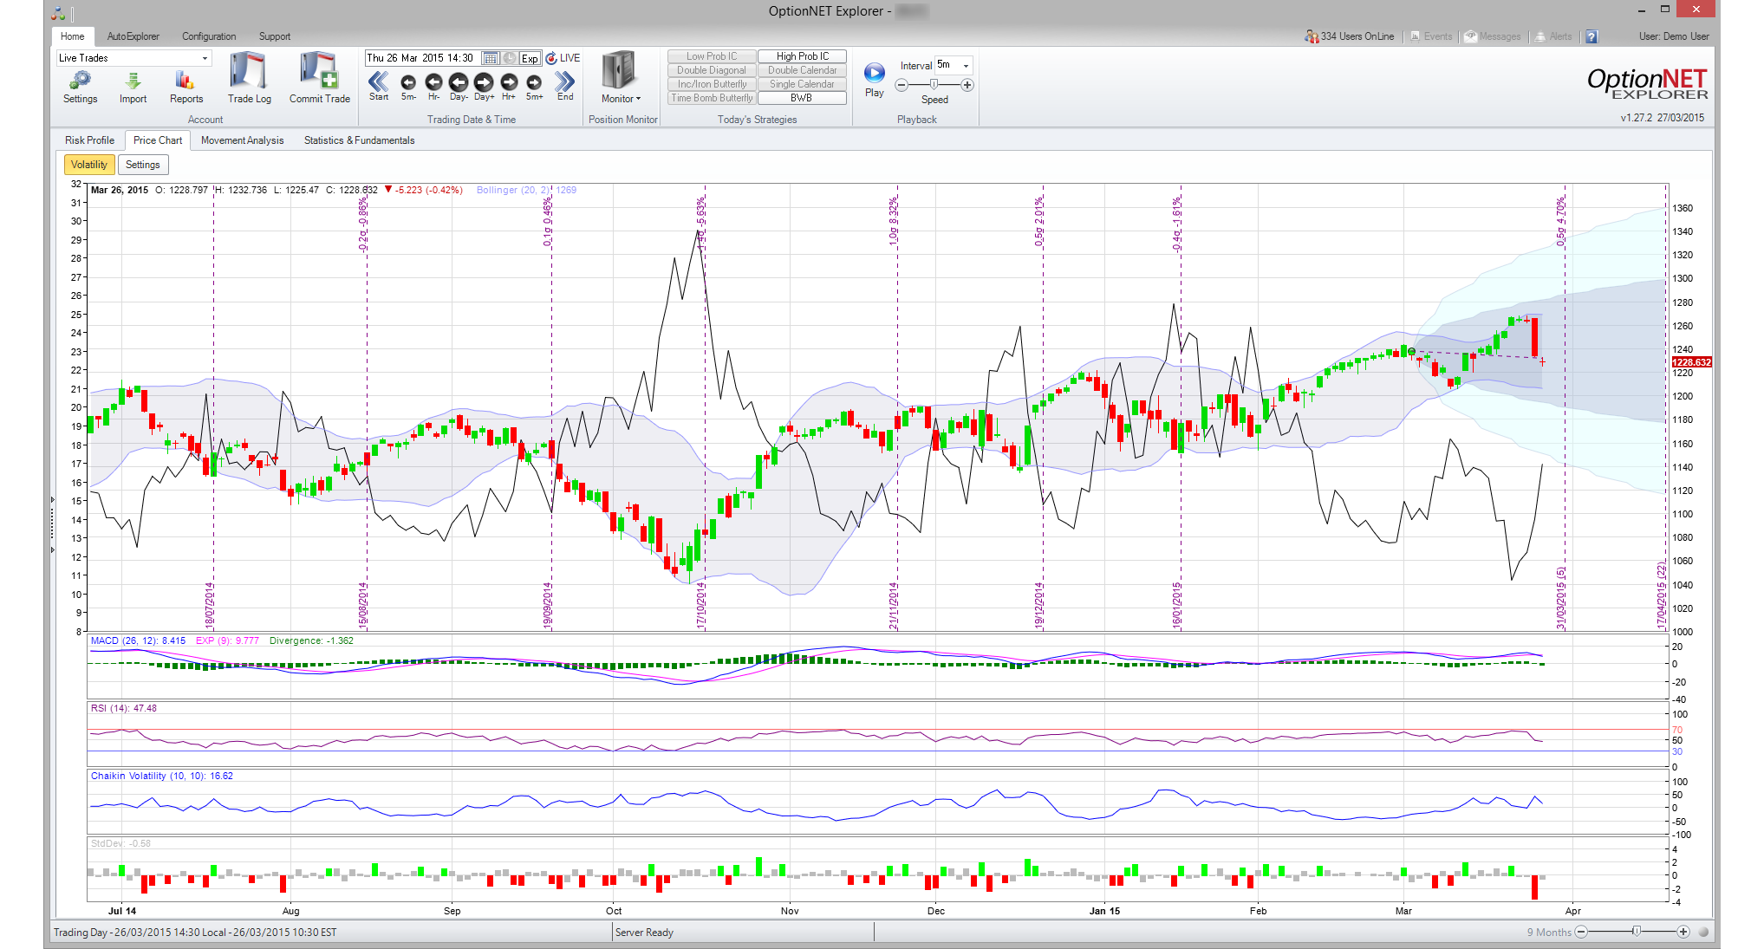
Task: Expand the Live Trades account dropdown
Action: (x=205, y=58)
